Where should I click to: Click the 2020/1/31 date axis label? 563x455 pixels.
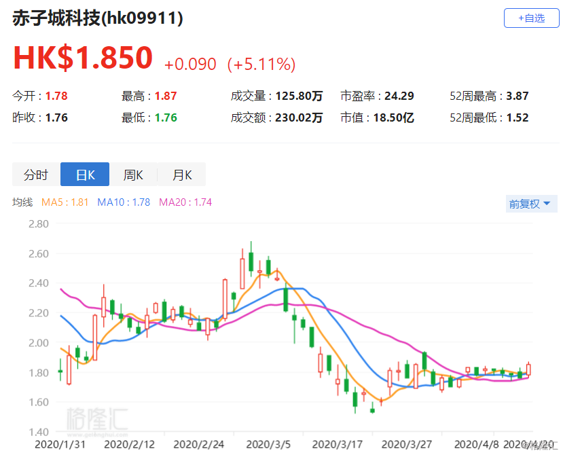click(60, 444)
